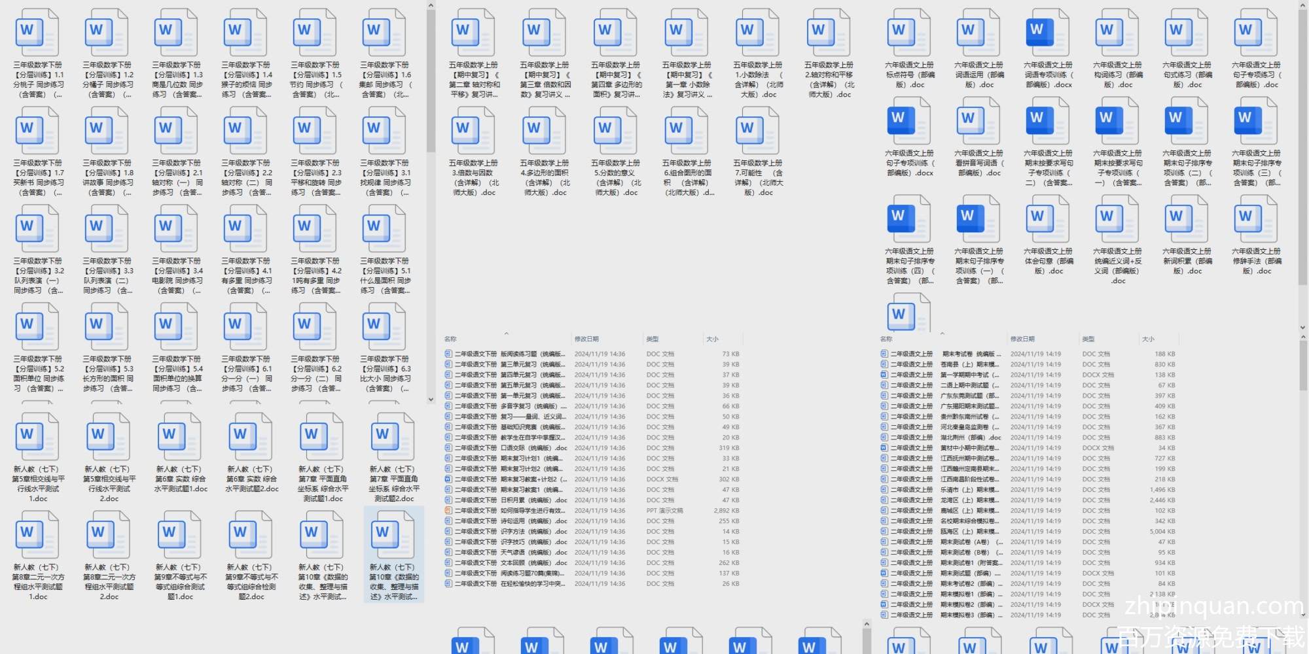
Task: Select the 三年级数学下册 2.1 轴对称（一）document icon
Action: coord(176,131)
